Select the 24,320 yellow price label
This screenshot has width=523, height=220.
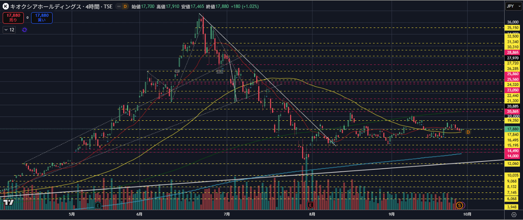[512, 85]
